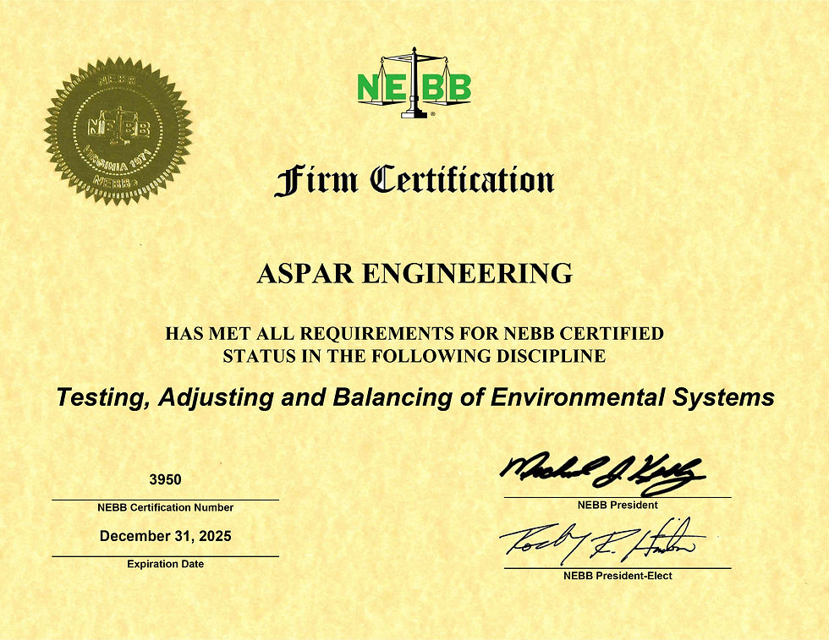This screenshot has height=640, width=829.
Task: Click the gold NEBB embossed seal
Action: point(121,129)
